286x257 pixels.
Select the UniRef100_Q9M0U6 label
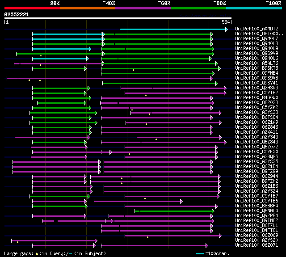(257, 59)
